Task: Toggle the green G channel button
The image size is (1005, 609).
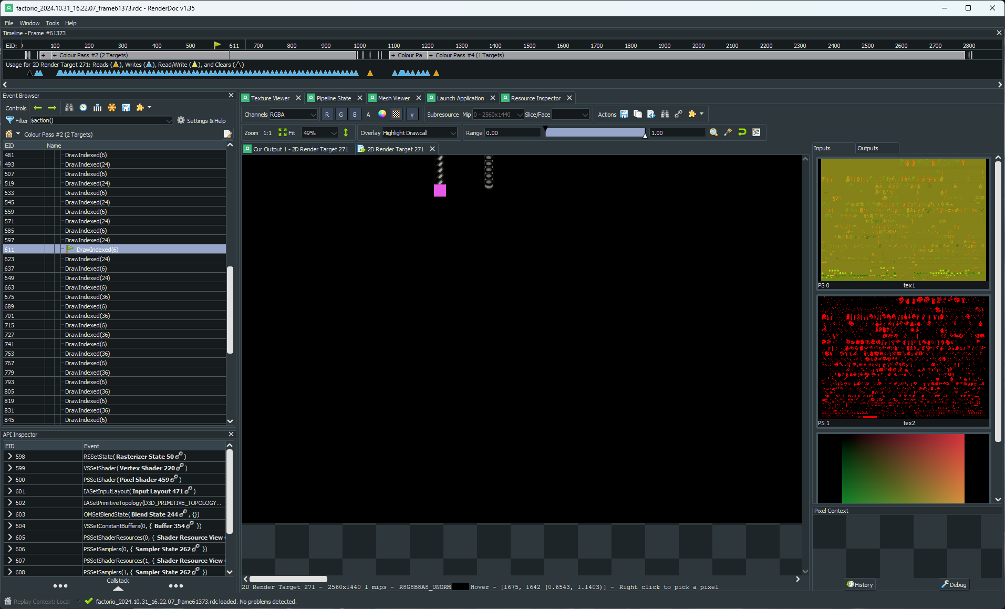Action: click(x=341, y=115)
